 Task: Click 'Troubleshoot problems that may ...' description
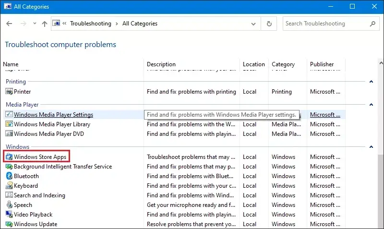coord(191,157)
